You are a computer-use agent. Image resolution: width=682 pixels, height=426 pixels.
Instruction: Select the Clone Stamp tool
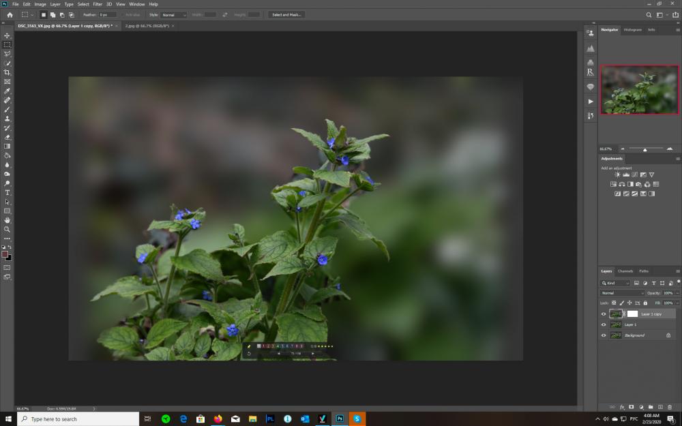click(x=7, y=119)
